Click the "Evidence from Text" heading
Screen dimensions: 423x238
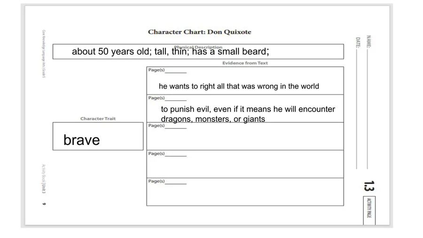245,63
